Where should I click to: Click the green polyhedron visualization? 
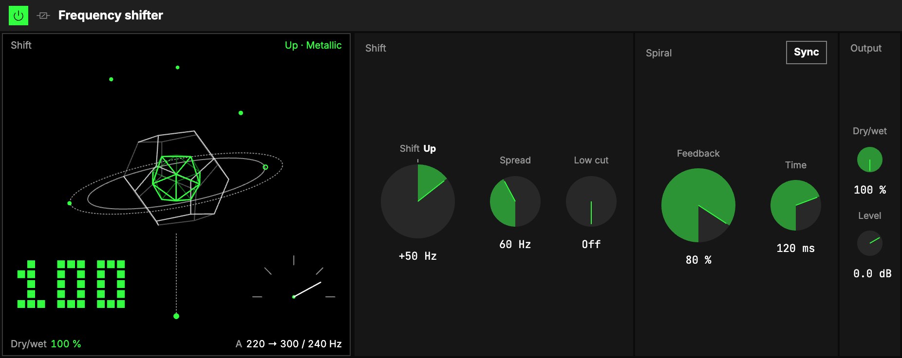[176, 178]
